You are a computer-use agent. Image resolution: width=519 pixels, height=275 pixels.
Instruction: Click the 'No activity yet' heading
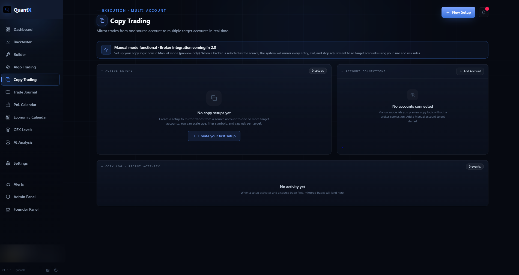pos(293,187)
